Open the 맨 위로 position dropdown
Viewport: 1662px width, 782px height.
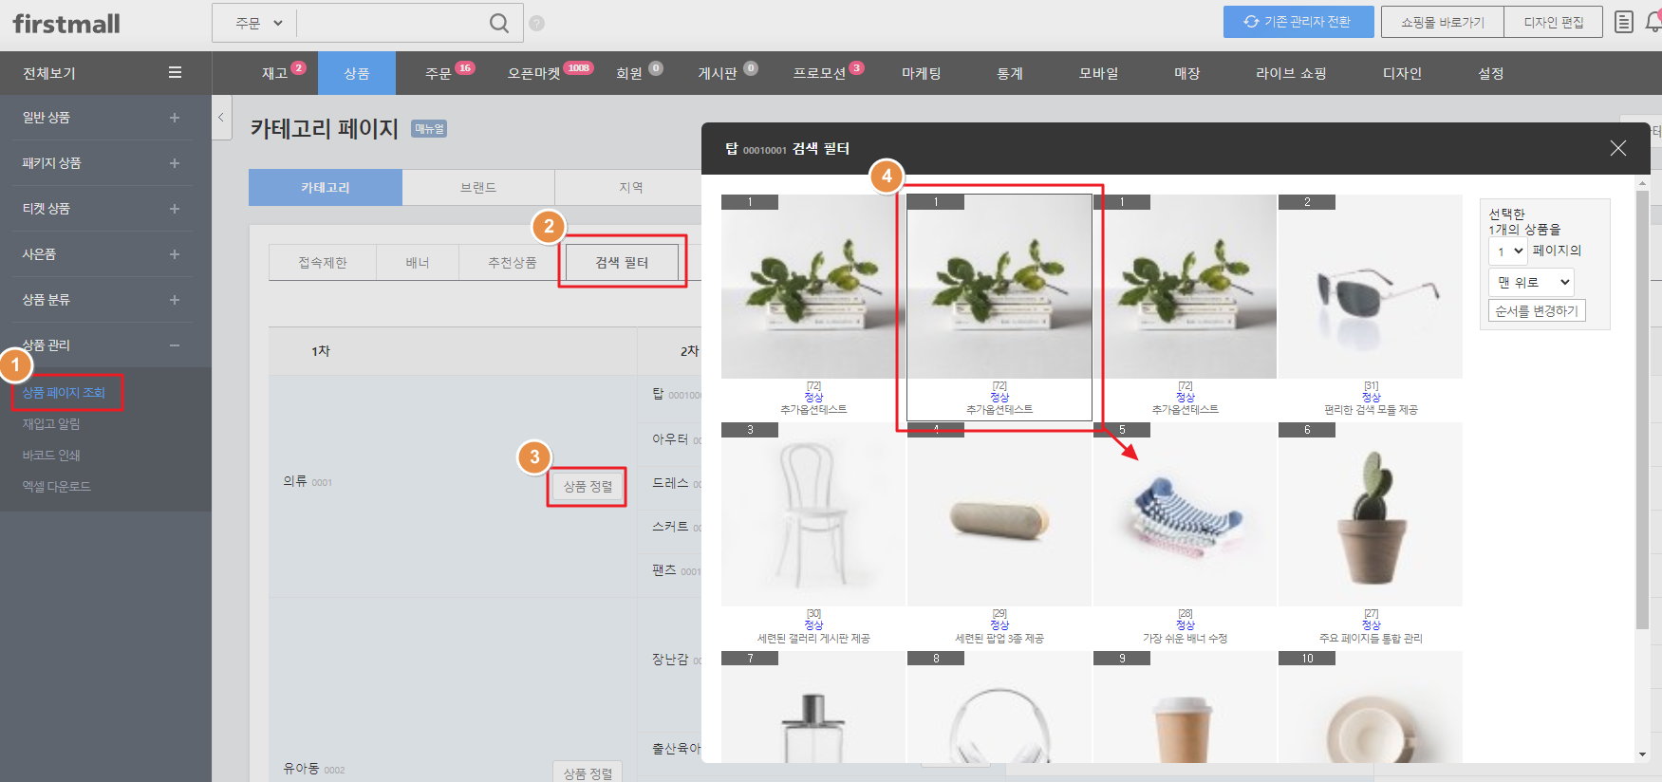tap(1531, 282)
